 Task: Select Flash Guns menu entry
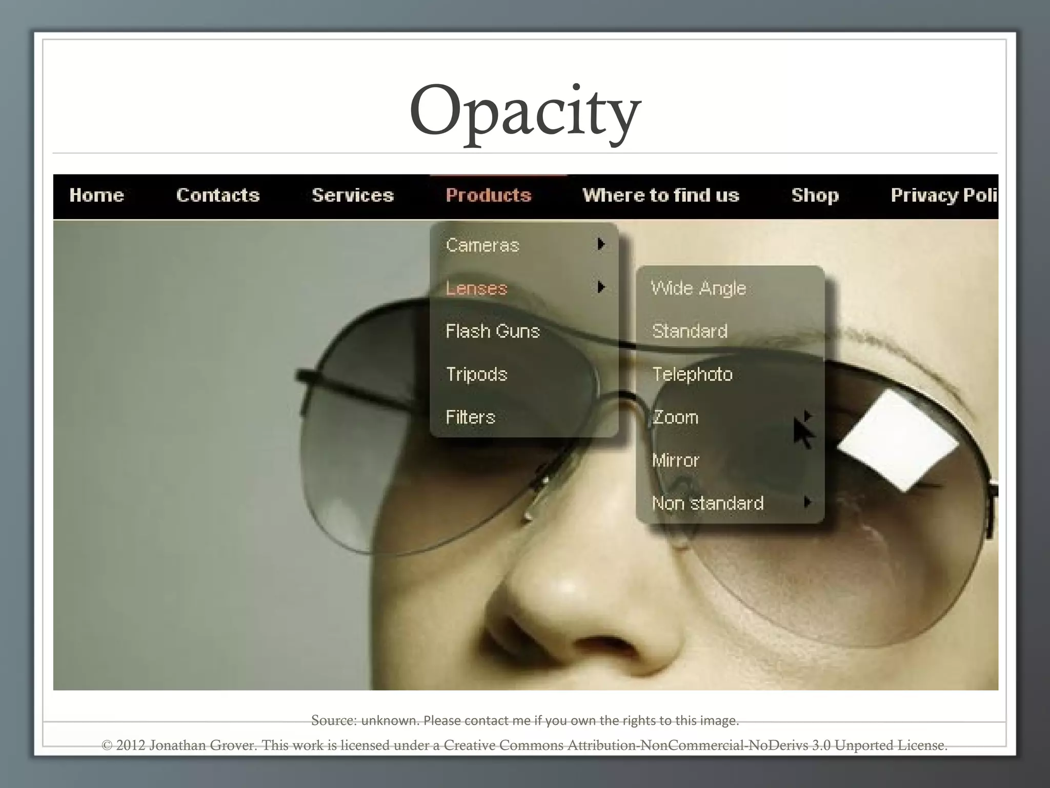(x=493, y=331)
